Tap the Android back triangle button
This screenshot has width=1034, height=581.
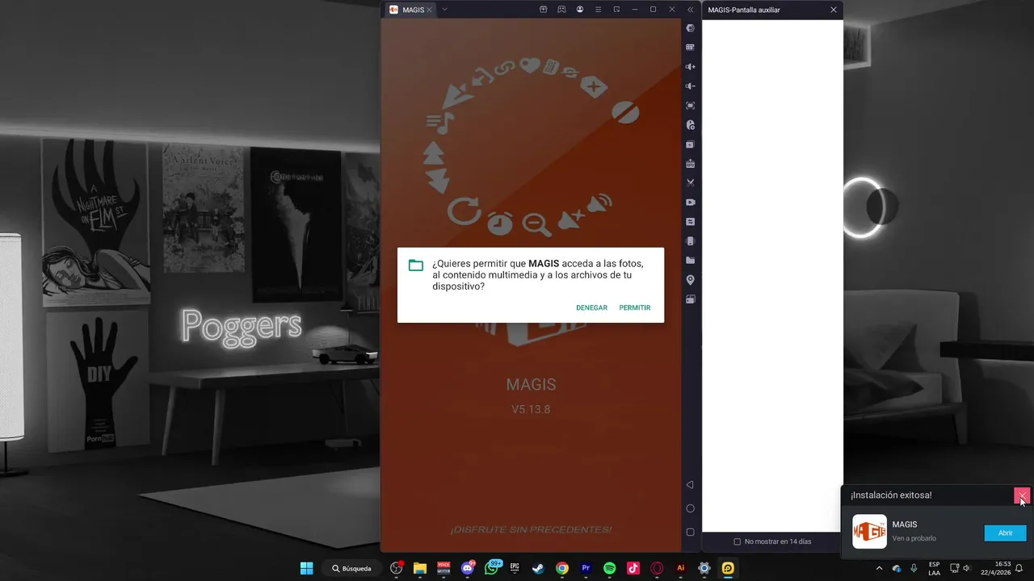point(690,485)
